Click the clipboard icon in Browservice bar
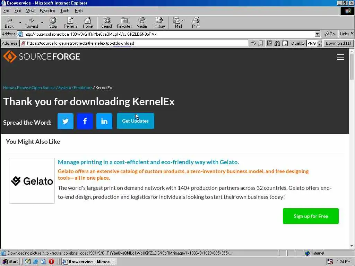Image resolution: width=355 pixels, height=266 pixels. coord(285,43)
